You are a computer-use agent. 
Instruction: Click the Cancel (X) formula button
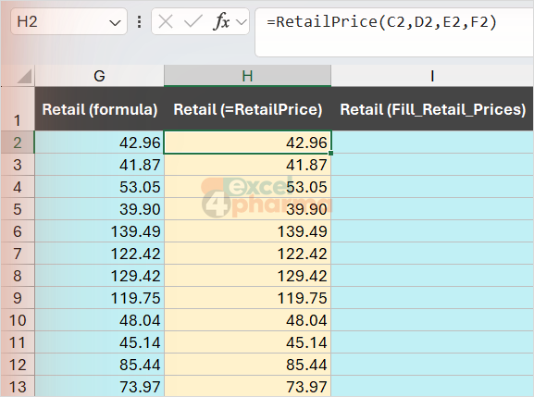click(x=166, y=22)
